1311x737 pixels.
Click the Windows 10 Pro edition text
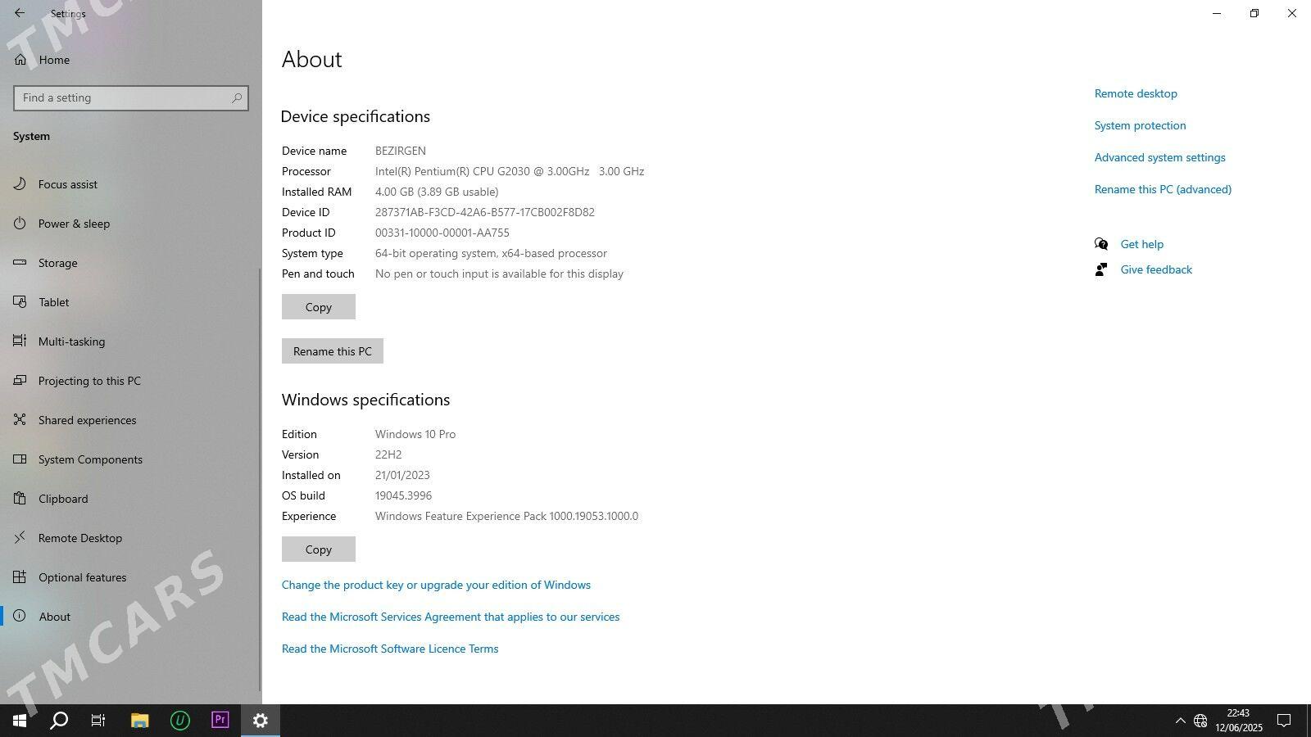(x=415, y=434)
